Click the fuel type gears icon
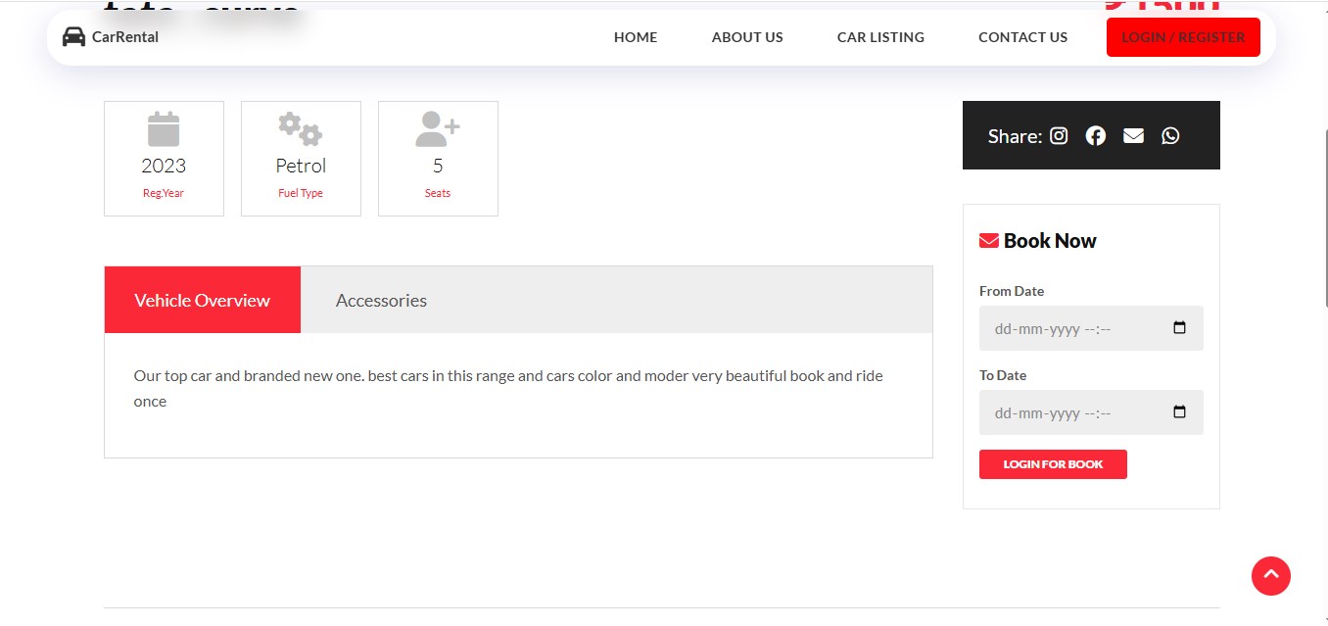The image size is (1328, 626). 301,129
